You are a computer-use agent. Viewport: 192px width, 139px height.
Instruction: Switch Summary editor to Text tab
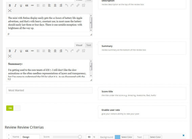point(89,45)
